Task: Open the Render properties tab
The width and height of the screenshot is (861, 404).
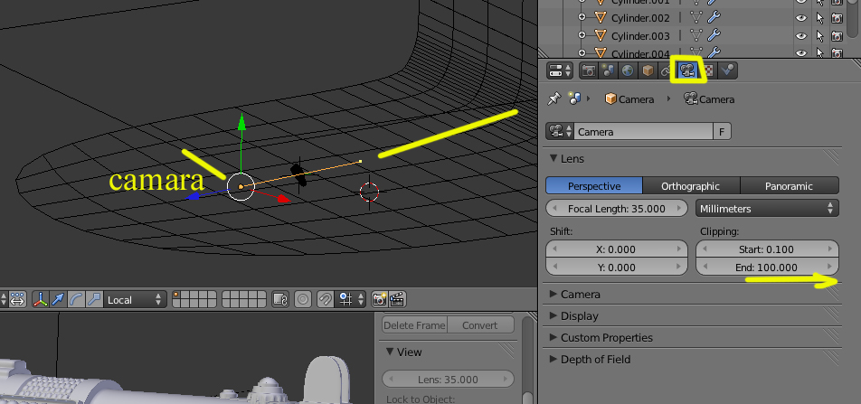Action: 589,70
